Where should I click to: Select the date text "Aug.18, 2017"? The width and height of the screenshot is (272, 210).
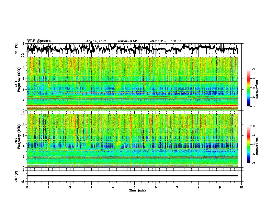[96, 41]
